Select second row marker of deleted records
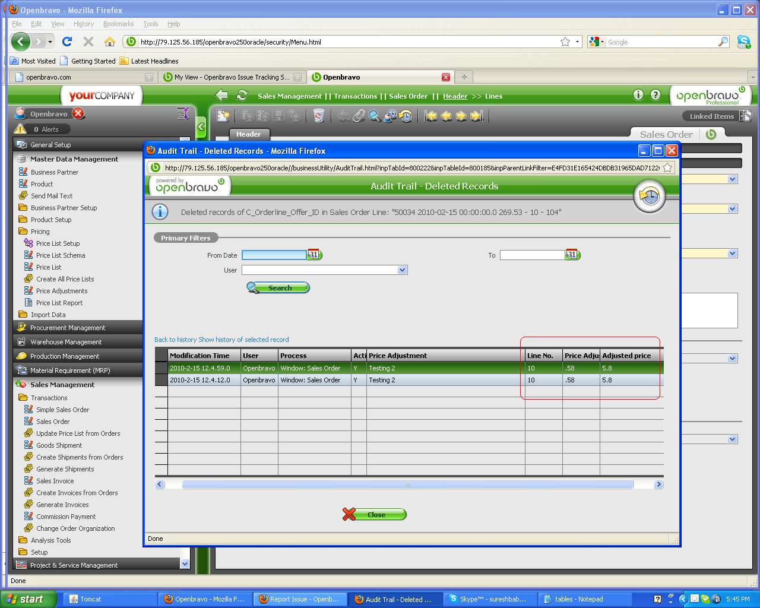The width and height of the screenshot is (760, 608). pyautogui.click(x=161, y=380)
